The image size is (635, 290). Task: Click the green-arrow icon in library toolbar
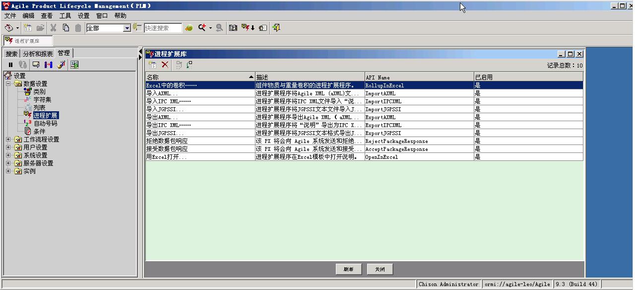(x=190, y=65)
